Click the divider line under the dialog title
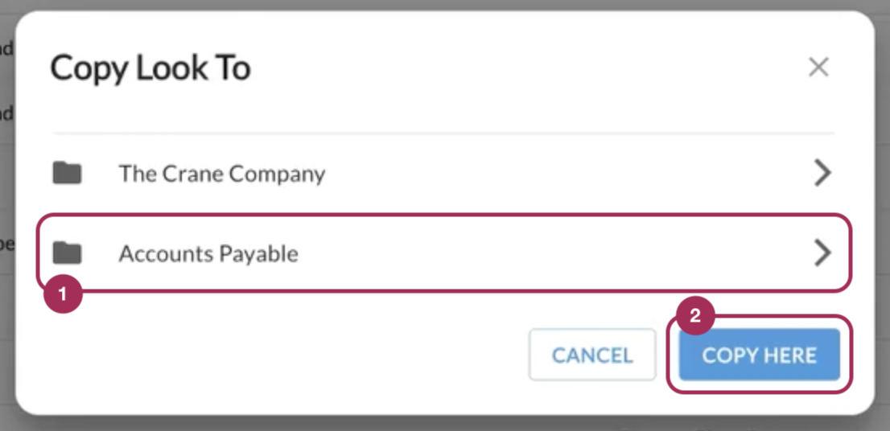The width and height of the screenshot is (890, 431). [x=442, y=133]
